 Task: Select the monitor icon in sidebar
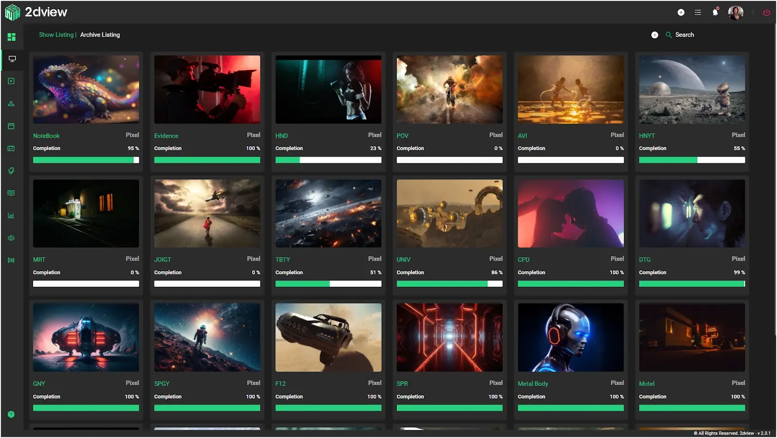pos(12,59)
